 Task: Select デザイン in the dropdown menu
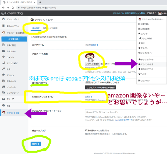coord(152,48)
